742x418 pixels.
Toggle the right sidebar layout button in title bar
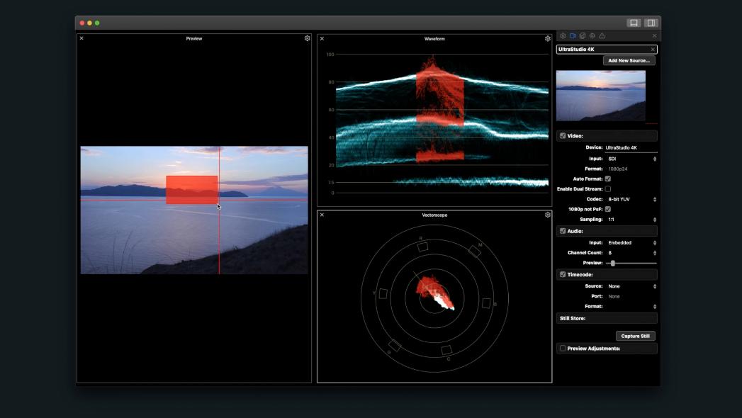(651, 23)
